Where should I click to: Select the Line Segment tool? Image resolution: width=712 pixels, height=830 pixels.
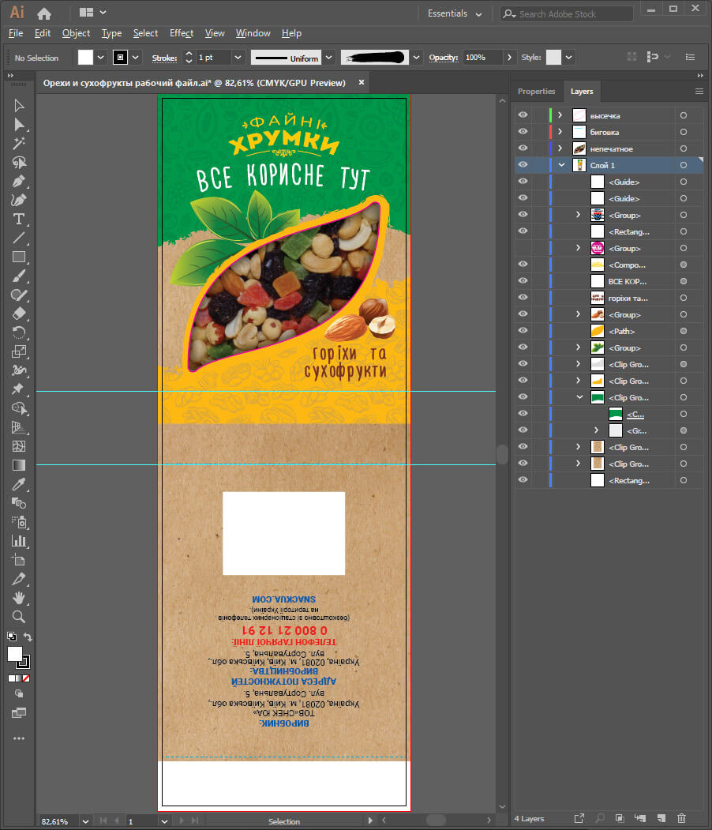pyautogui.click(x=19, y=238)
